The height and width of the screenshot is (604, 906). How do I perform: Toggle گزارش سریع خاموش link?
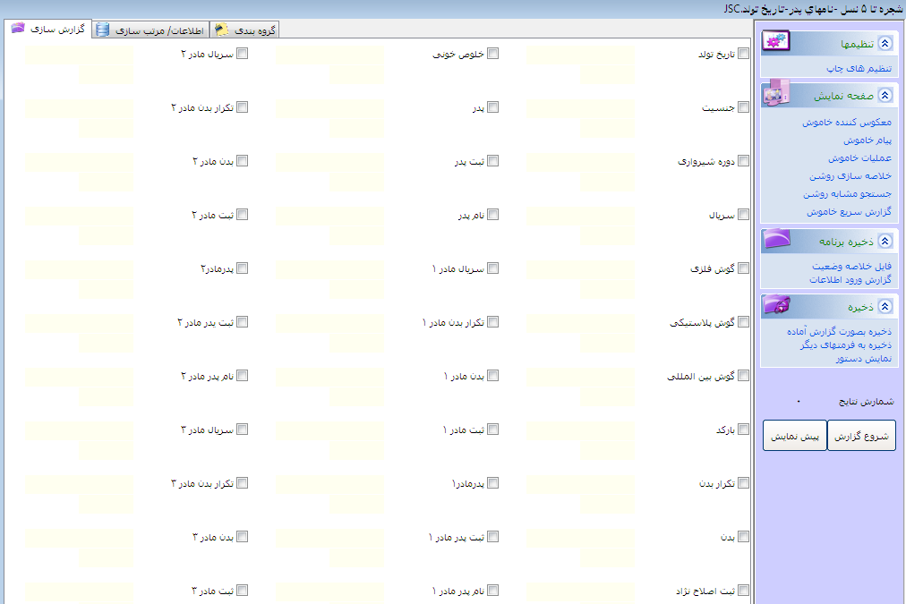point(850,212)
